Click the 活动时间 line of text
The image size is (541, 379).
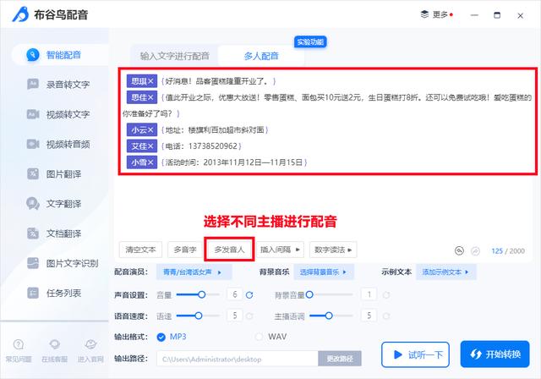click(x=234, y=162)
